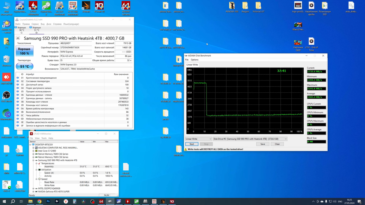The height and width of the screenshot is (205, 365).
Task: Click previous disk arrow in CrystalDiskInfo
Action: pyautogui.click(x=18, y=38)
